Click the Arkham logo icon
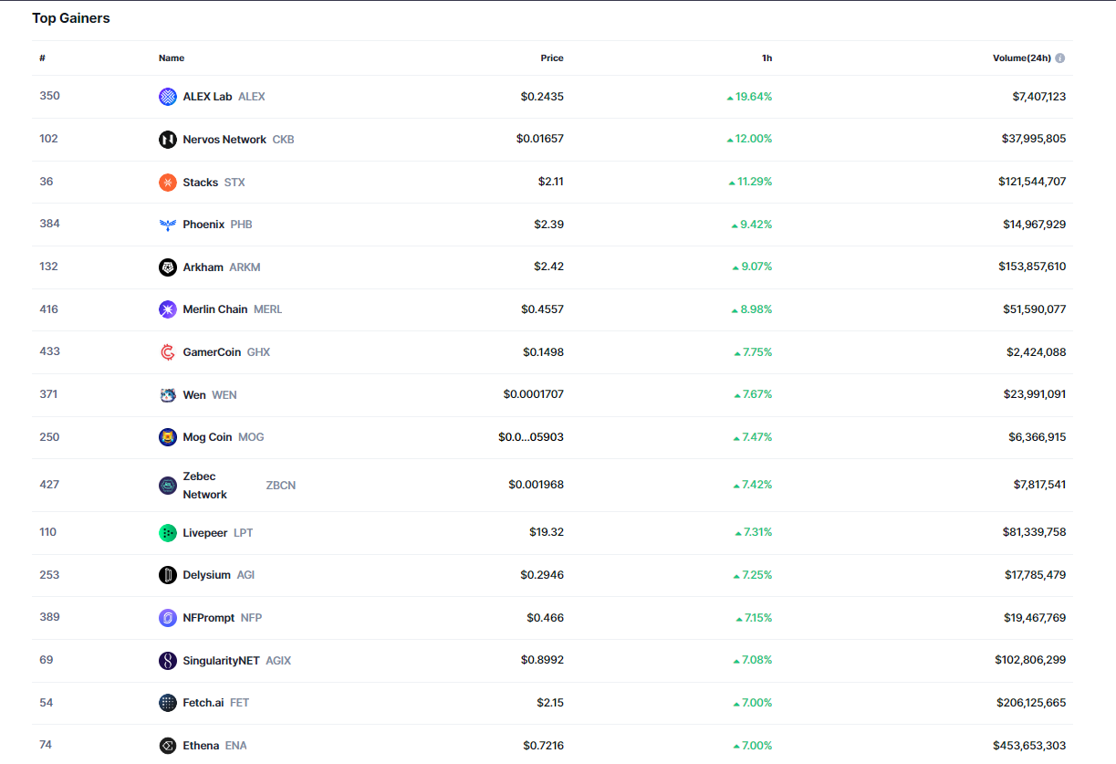Viewport: 1116px width, 764px height. (168, 267)
